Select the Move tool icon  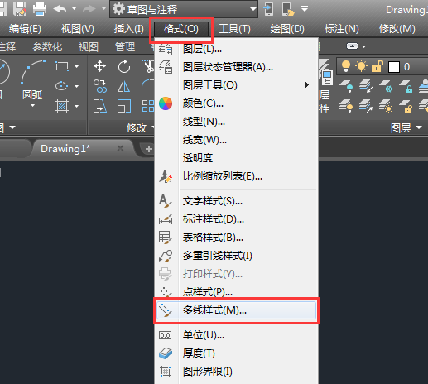(99, 66)
